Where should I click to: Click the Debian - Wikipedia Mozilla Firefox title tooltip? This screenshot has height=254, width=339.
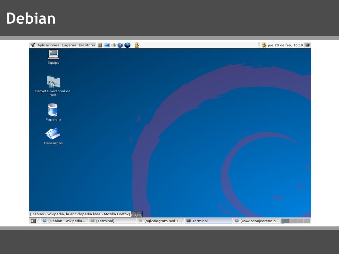tap(80, 214)
